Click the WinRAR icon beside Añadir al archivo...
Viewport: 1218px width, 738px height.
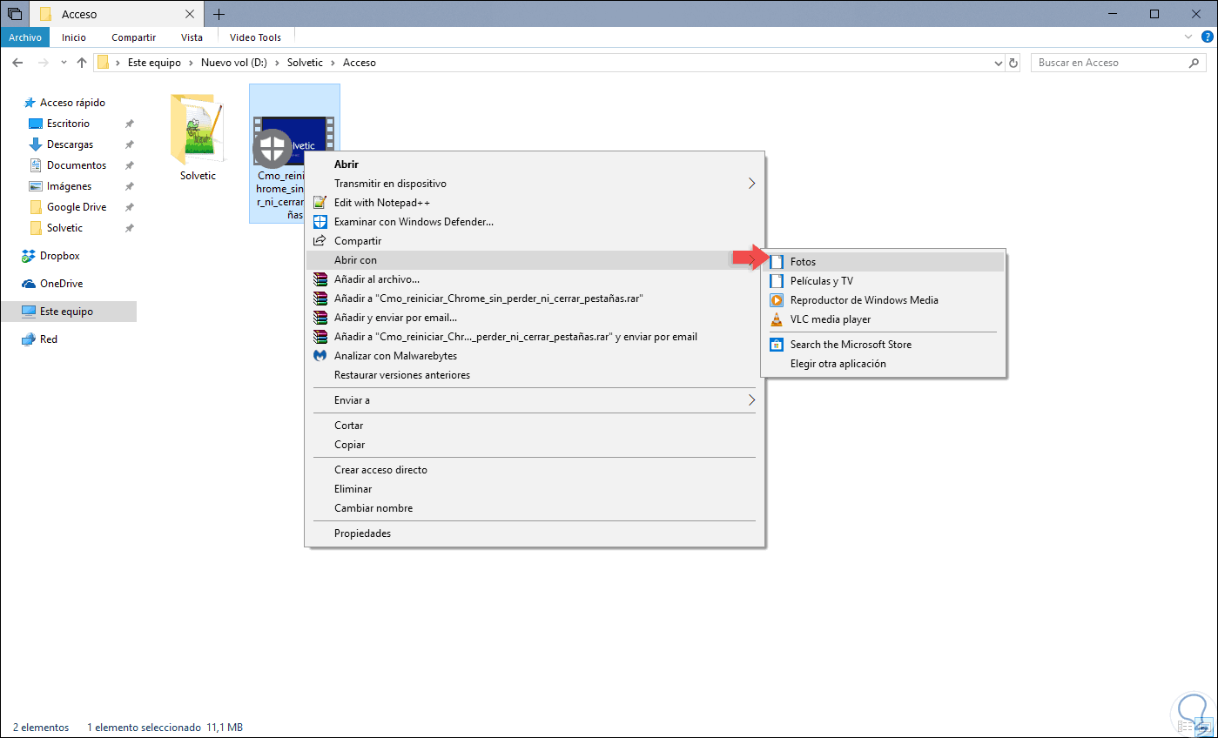pyautogui.click(x=319, y=279)
